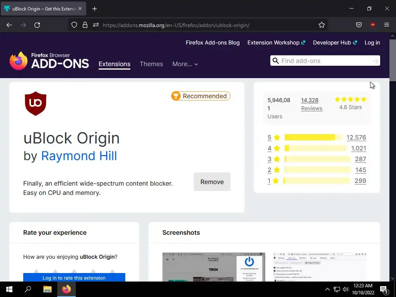Click into the Find add-ons search field
This screenshot has height=297, width=396.
coord(325,61)
